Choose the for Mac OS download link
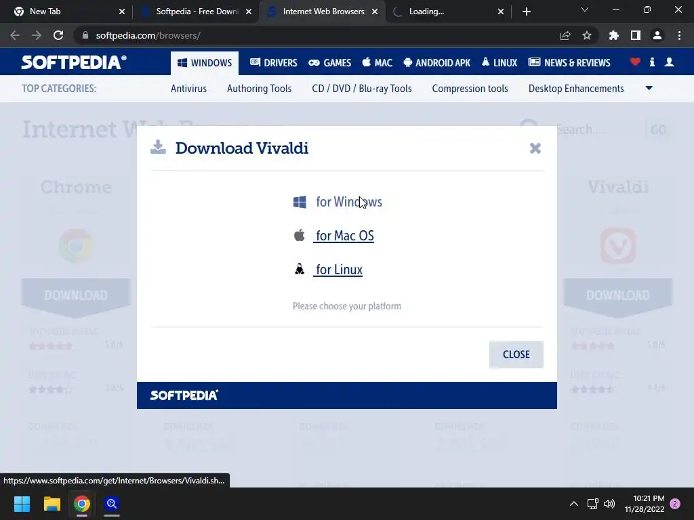 (x=345, y=236)
